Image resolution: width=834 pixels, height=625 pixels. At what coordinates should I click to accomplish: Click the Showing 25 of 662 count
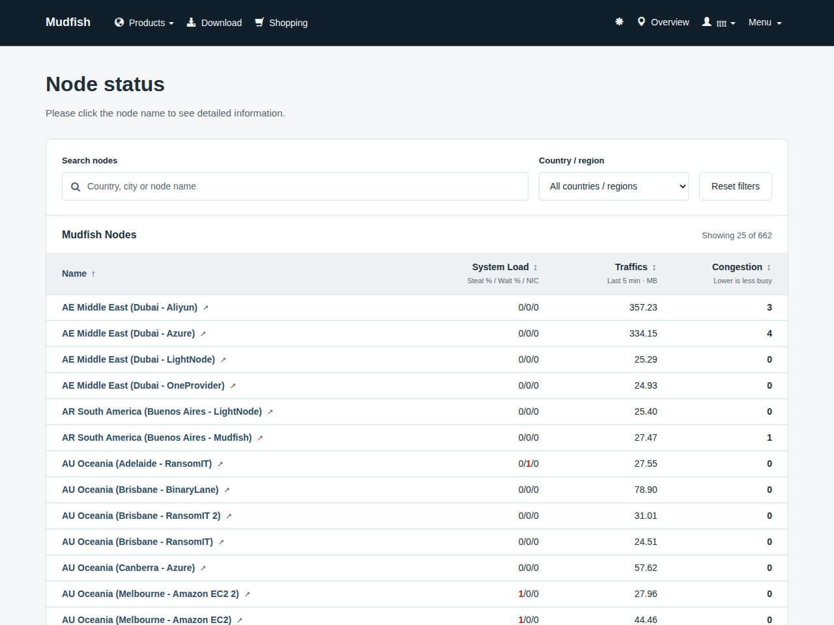pos(737,236)
